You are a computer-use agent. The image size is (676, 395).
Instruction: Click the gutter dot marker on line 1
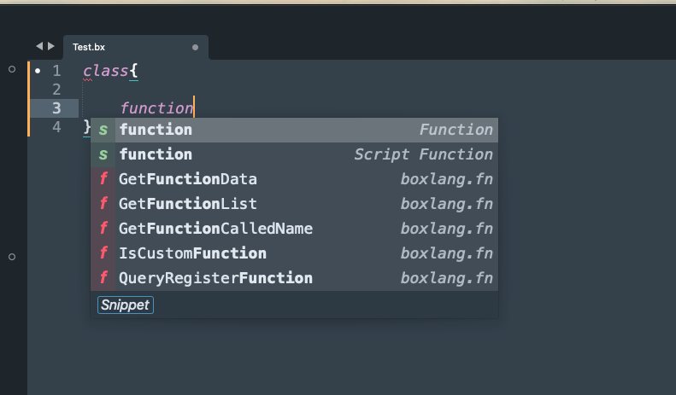[x=38, y=71]
